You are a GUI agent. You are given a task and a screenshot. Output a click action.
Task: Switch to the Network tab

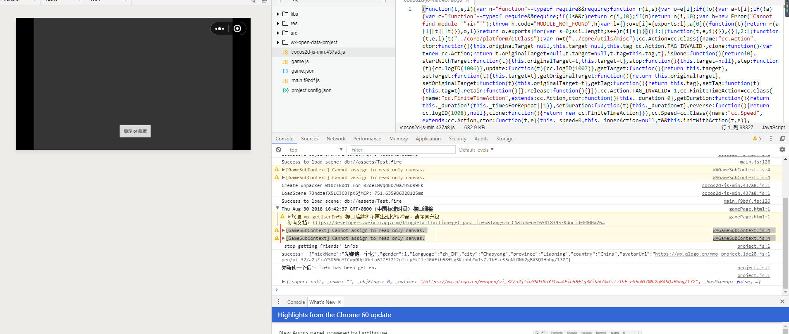(336, 139)
